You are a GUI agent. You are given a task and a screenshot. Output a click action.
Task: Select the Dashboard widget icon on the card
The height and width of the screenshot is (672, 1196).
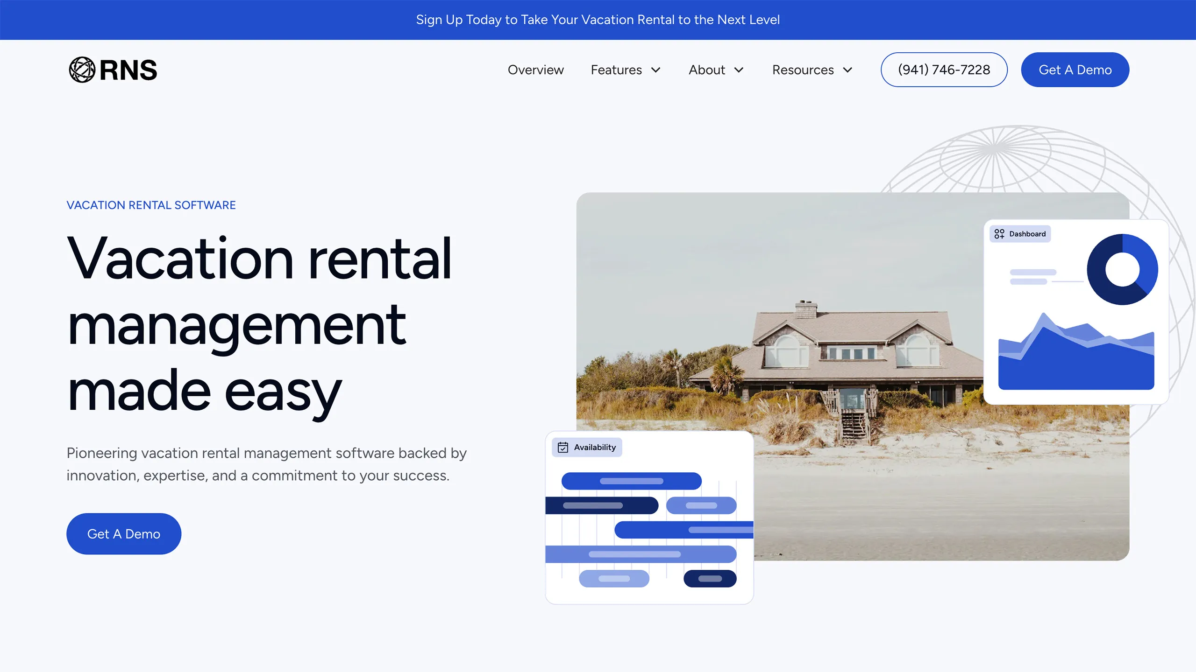(x=1000, y=233)
